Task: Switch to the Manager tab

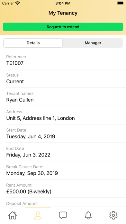Action: [93, 43]
